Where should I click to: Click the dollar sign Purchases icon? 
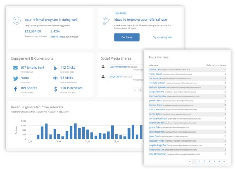[x=56, y=89]
